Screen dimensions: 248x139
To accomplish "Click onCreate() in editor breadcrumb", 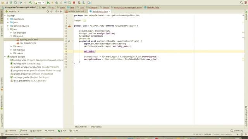I will pos(96,127).
